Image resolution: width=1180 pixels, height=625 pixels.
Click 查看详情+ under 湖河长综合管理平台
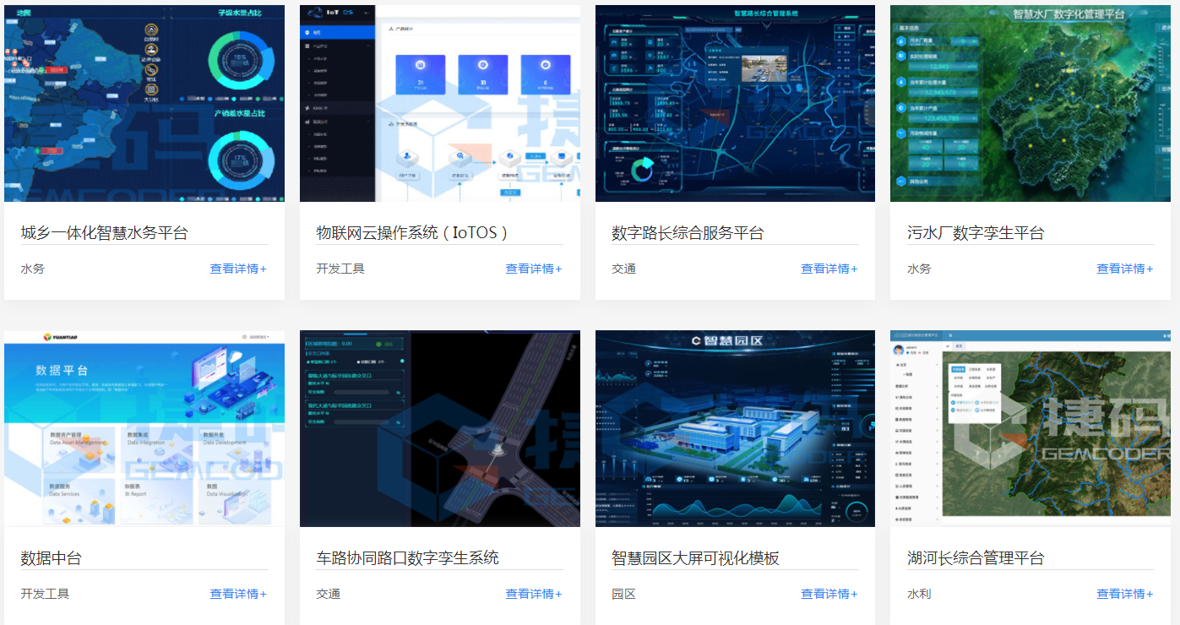pos(1125,594)
